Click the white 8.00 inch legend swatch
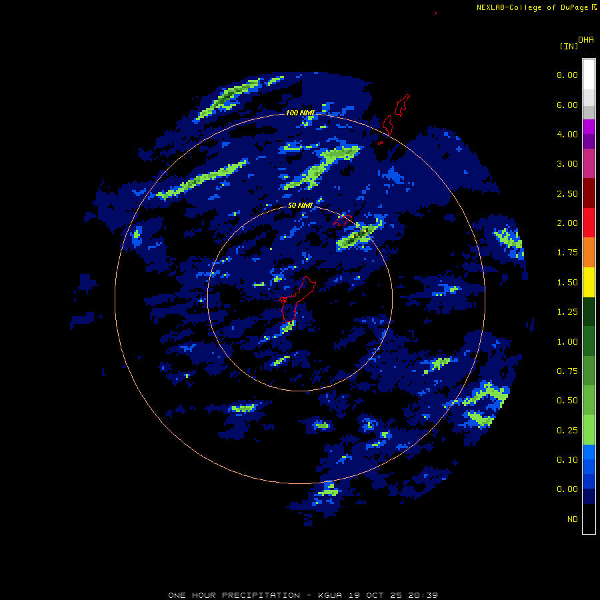This screenshot has width=600, height=600. click(589, 75)
